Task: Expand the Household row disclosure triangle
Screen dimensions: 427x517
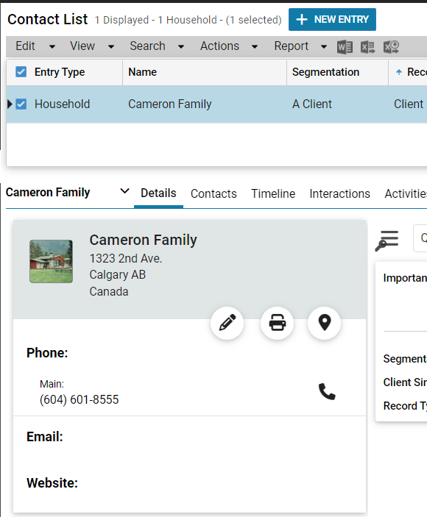Action: [x=10, y=104]
